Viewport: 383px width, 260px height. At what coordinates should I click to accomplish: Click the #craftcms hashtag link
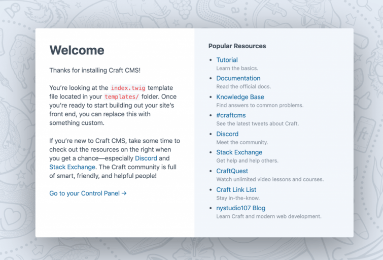point(231,115)
